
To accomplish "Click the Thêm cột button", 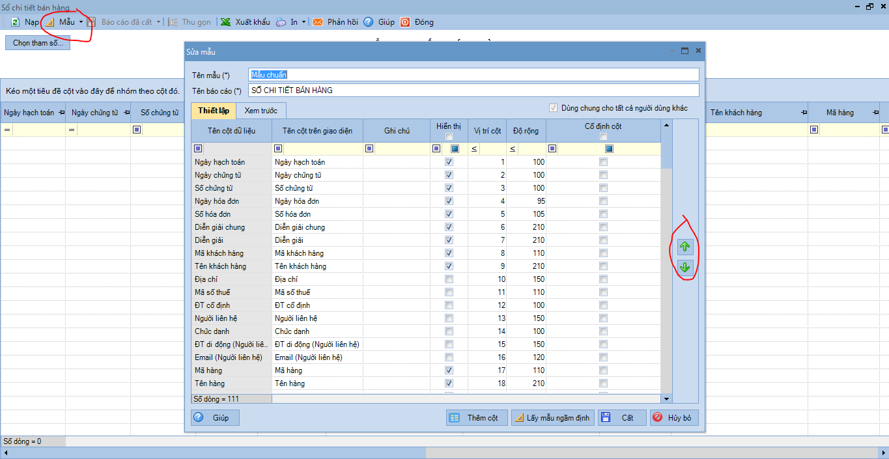I will tap(477, 418).
